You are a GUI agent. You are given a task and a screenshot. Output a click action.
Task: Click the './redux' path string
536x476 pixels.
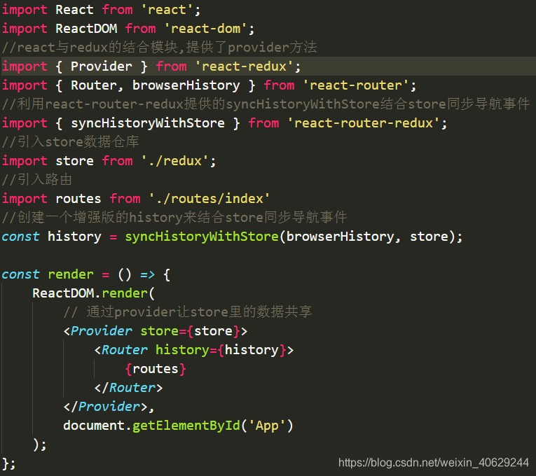[175, 161]
